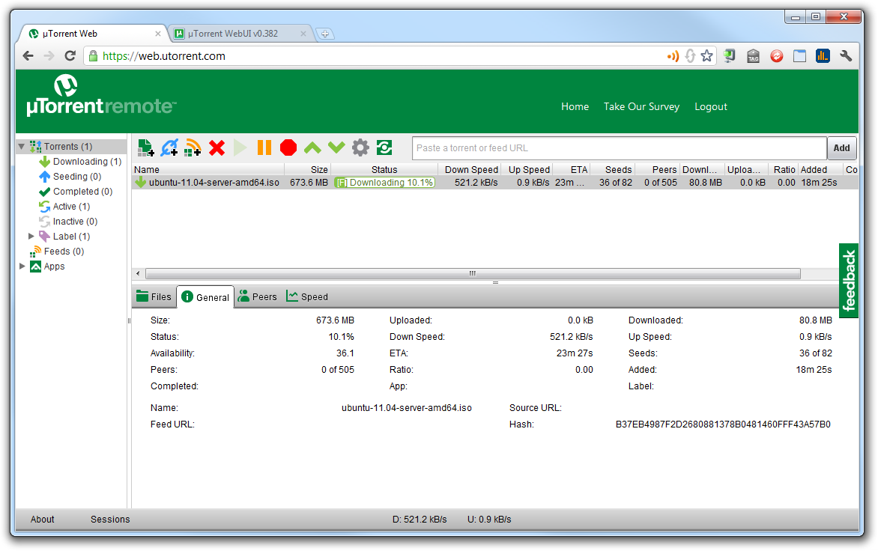This screenshot has height=551, width=878.
Task: Select Apps in the sidebar
Action: point(48,267)
